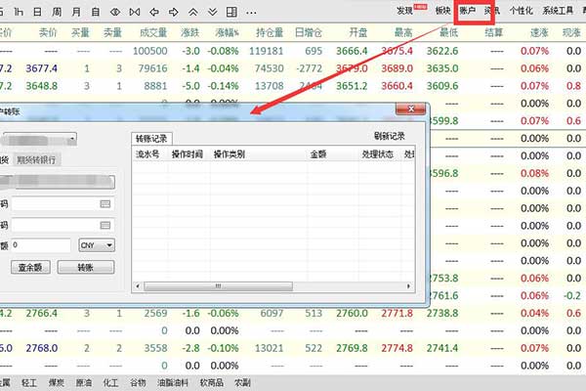
Task: Sort by the 速涨 column header
Action: [539, 33]
